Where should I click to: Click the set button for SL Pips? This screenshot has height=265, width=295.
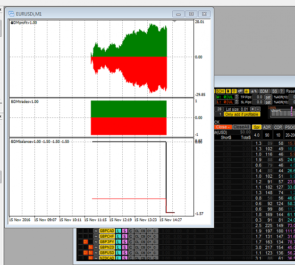click(268, 102)
